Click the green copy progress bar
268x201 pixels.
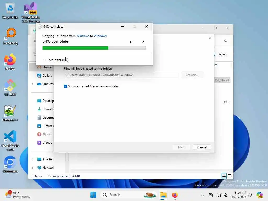point(94,48)
